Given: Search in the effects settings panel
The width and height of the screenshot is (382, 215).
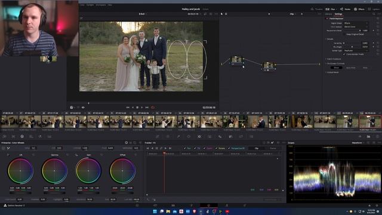Looking at the screenshot, I should [x=374, y=14].
